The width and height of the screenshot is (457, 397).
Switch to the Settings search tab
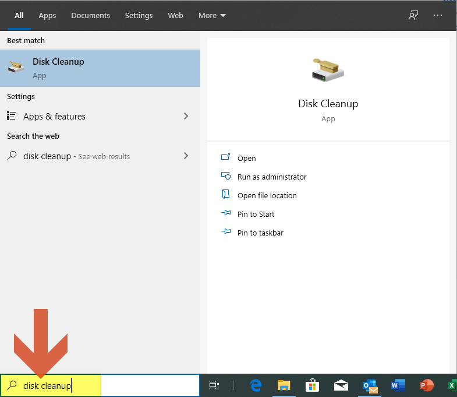pos(139,16)
